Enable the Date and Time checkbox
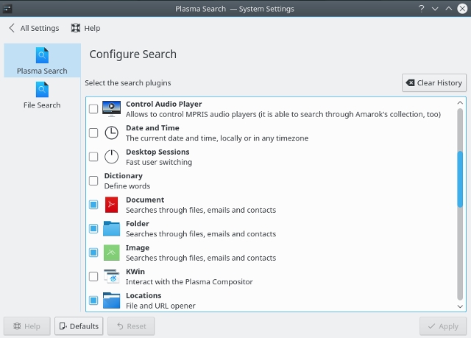Image resolution: width=471 pixels, height=338 pixels. click(93, 133)
